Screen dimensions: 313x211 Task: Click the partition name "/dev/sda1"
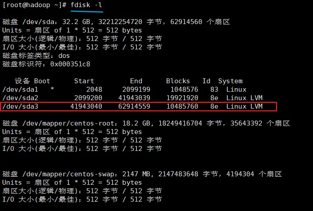[20, 89]
